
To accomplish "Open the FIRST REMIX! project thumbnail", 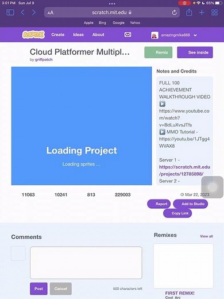I will coord(183,266).
